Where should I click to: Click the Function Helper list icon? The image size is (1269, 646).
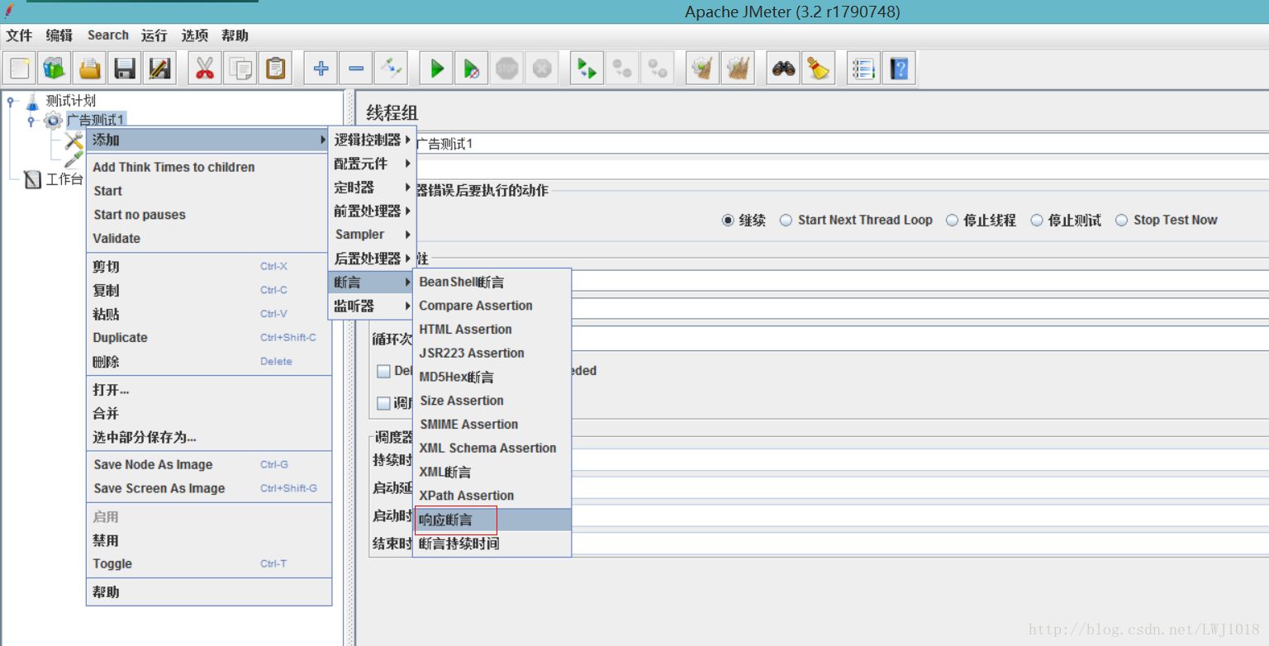click(863, 68)
